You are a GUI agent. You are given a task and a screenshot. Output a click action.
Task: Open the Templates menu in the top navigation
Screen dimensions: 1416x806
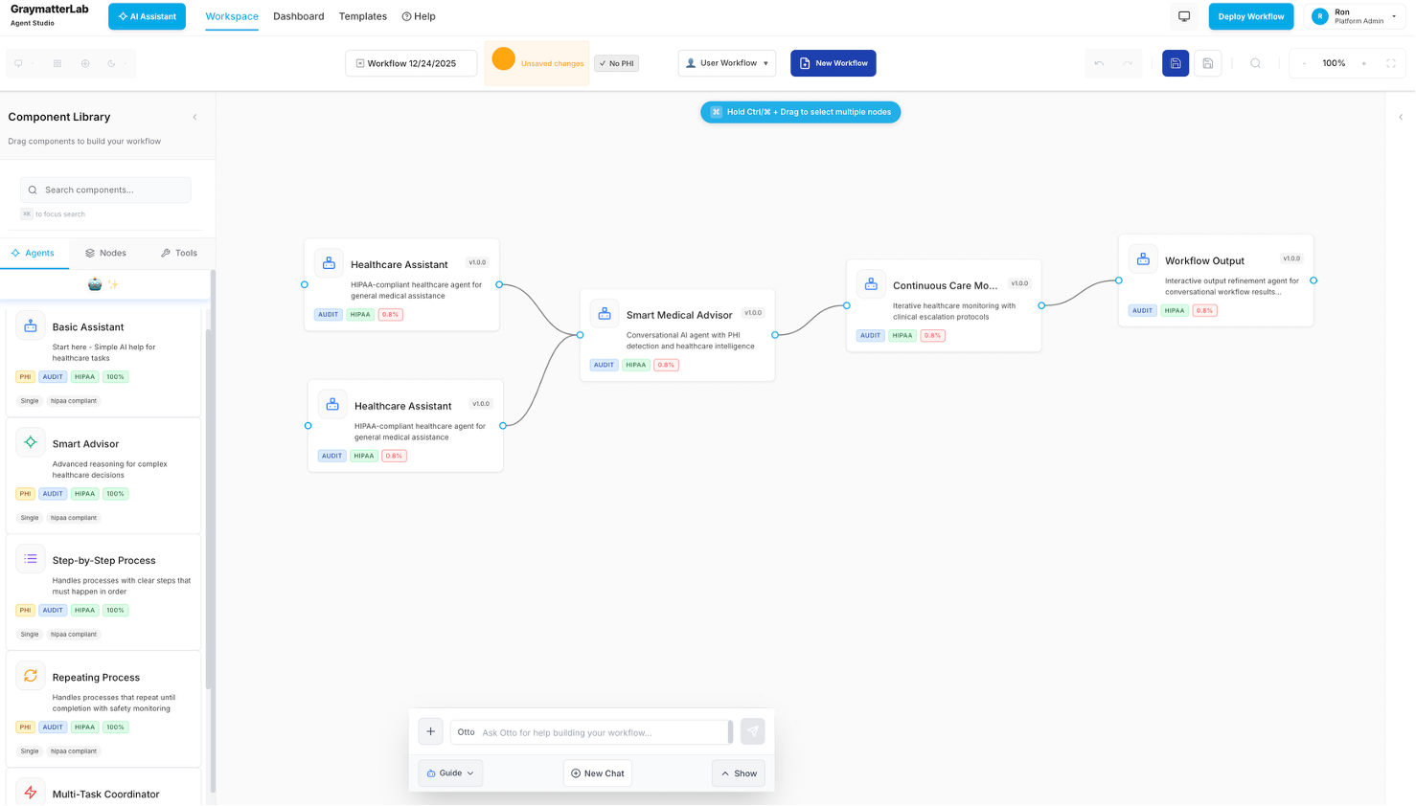(x=362, y=16)
